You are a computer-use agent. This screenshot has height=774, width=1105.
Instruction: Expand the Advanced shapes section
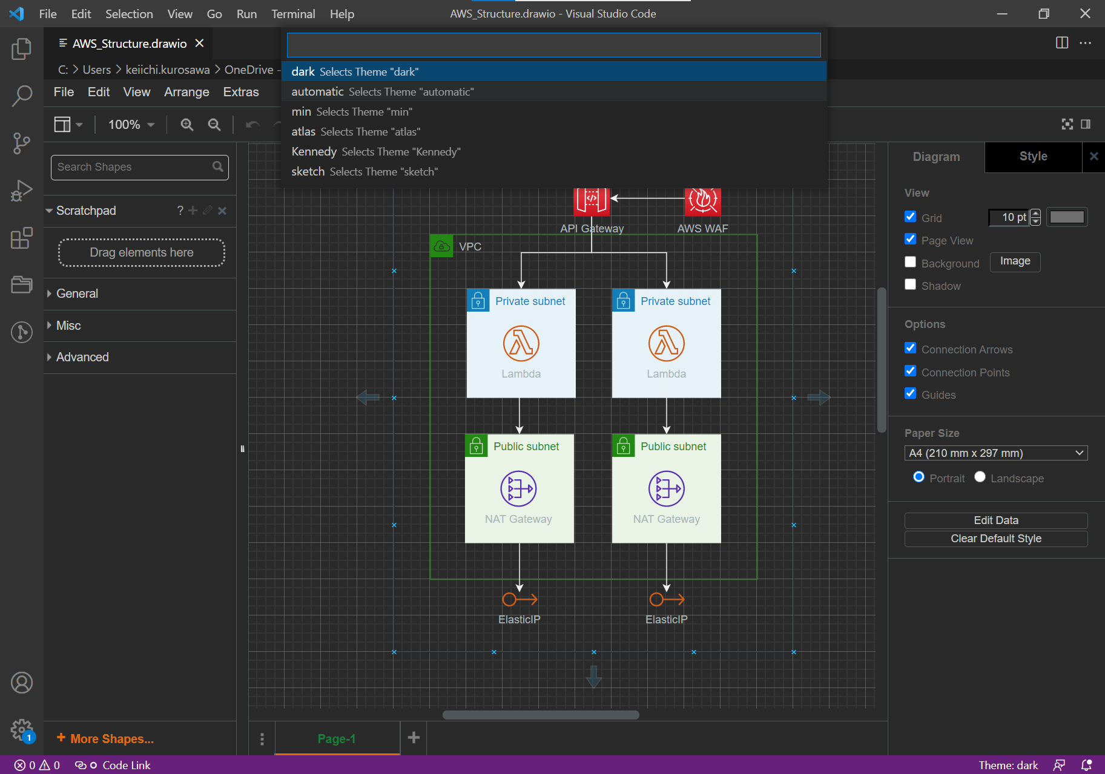[x=82, y=356]
